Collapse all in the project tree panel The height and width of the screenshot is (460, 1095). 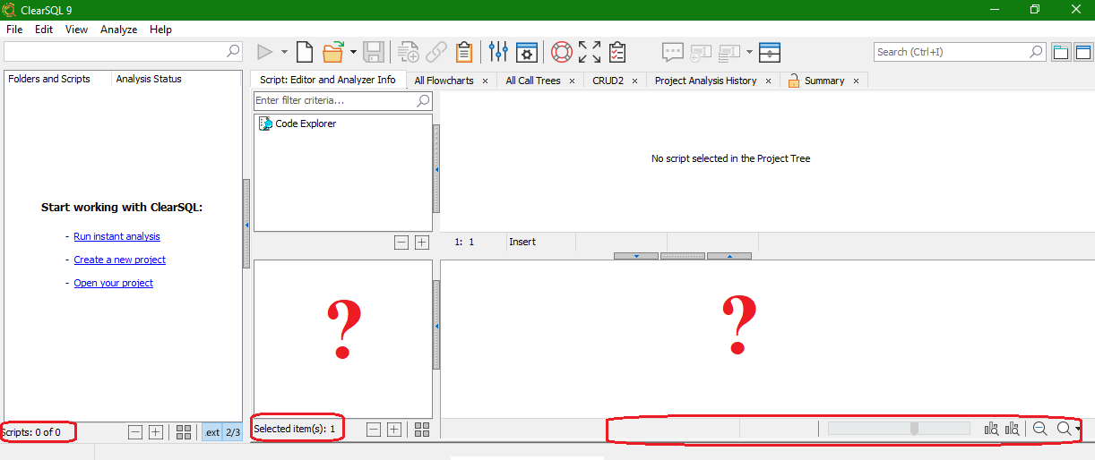click(x=135, y=432)
